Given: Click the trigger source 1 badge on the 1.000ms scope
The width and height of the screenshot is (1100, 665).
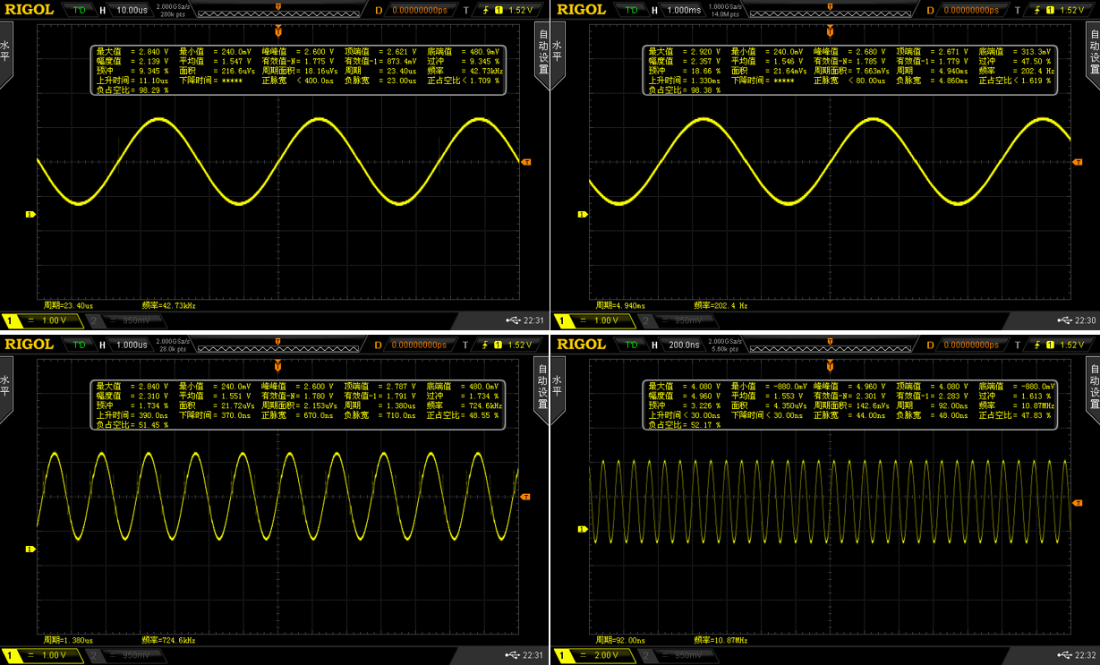Looking at the screenshot, I should 1051,10.
